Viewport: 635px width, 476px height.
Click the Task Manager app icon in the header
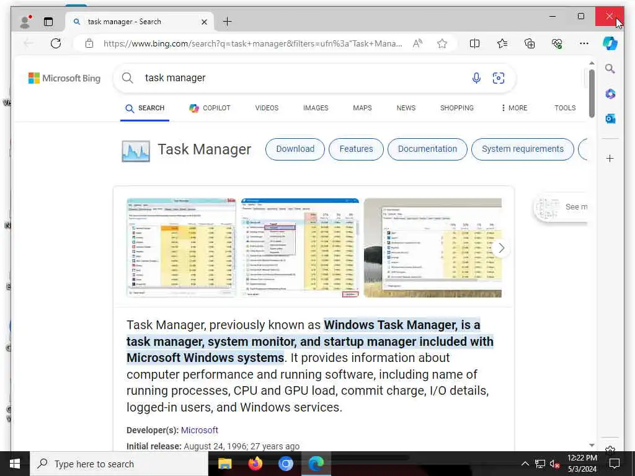coord(136,151)
